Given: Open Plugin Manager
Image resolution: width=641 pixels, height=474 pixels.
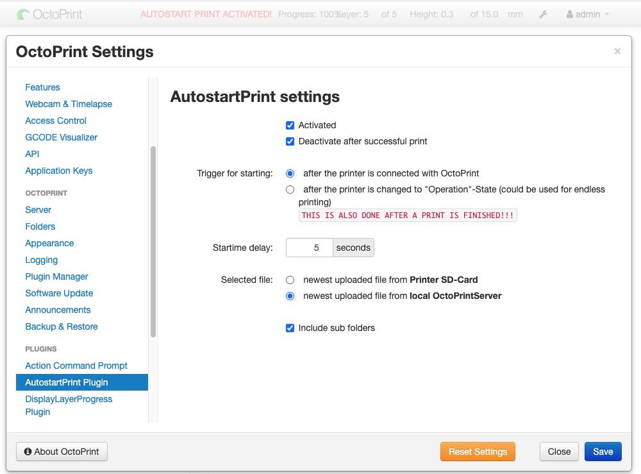Looking at the screenshot, I should click(x=56, y=277).
